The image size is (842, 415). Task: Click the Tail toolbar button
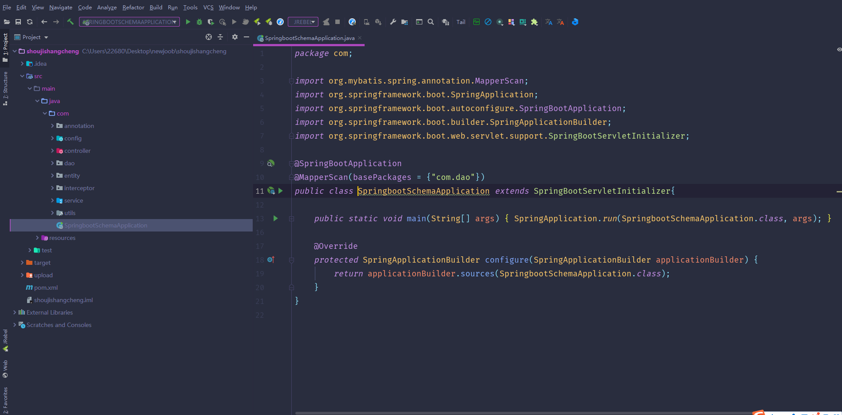pyautogui.click(x=461, y=22)
